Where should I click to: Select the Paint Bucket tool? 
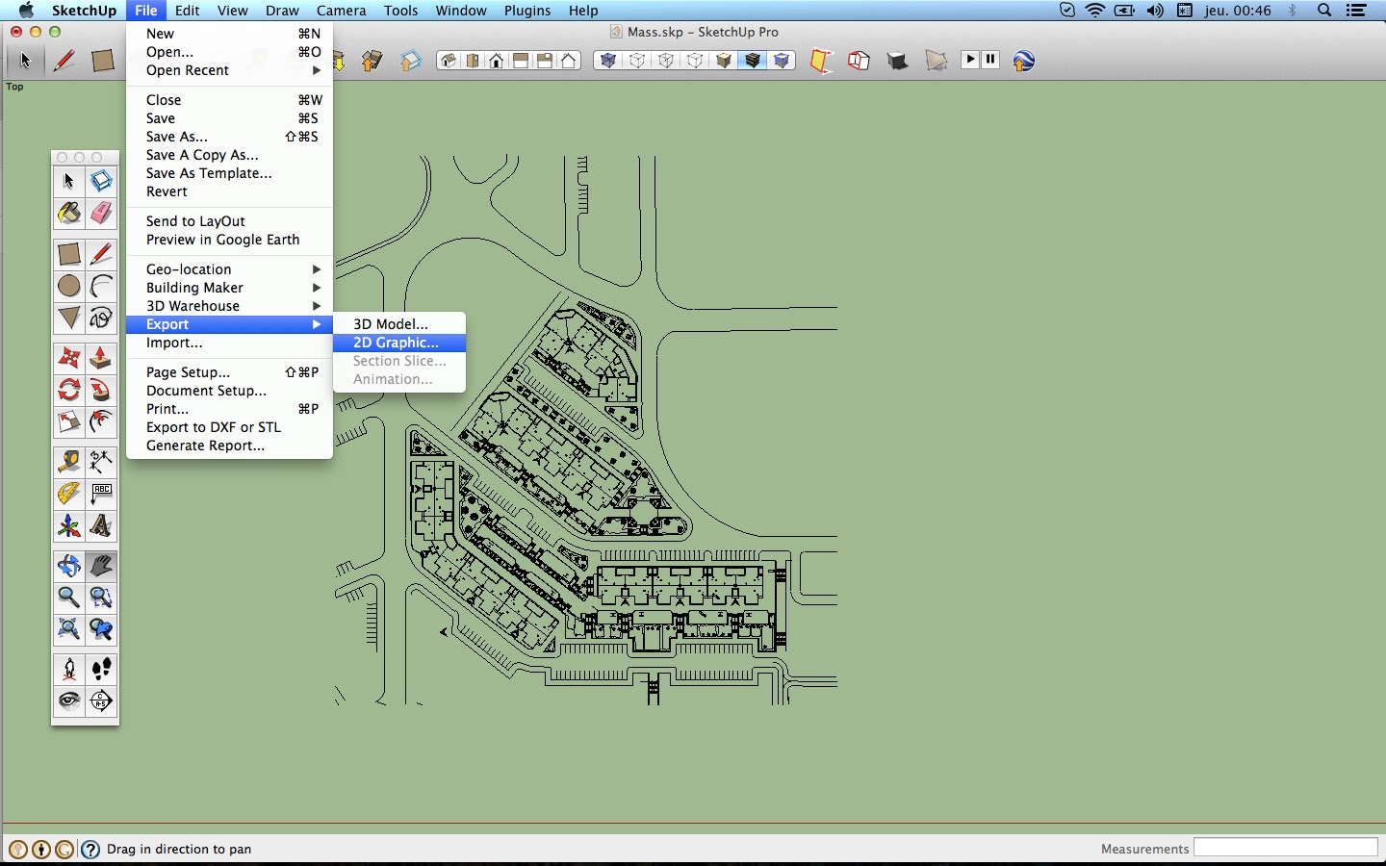tap(68, 214)
